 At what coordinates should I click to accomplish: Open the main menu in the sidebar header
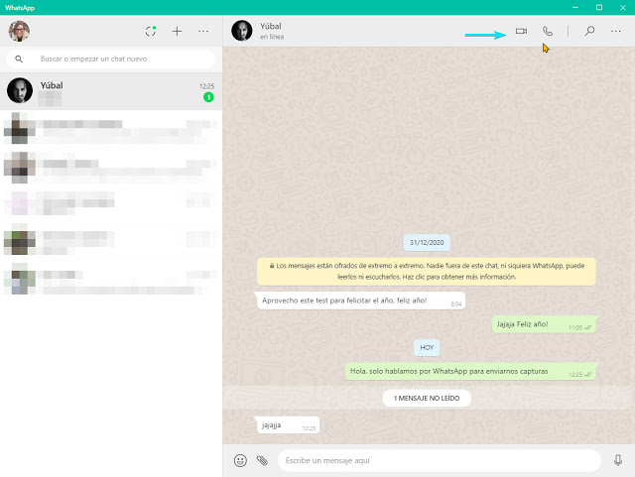[x=203, y=32]
